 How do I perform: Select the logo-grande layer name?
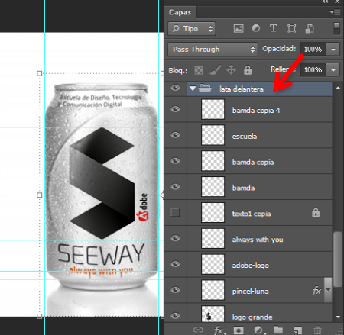252,317
